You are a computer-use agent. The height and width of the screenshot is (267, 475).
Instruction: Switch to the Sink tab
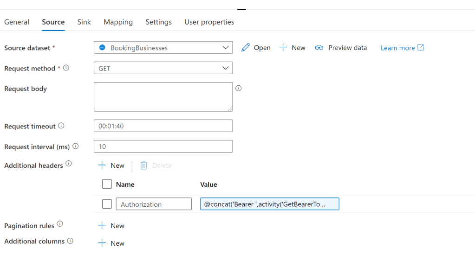84,22
